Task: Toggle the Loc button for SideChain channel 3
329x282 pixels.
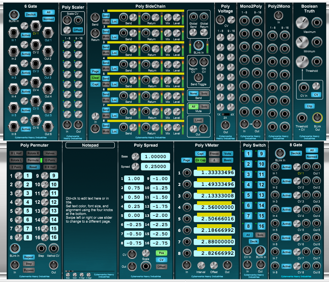Action: (x=114, y=53)
